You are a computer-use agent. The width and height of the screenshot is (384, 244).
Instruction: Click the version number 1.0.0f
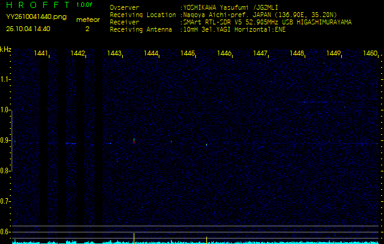click(84, 5)
